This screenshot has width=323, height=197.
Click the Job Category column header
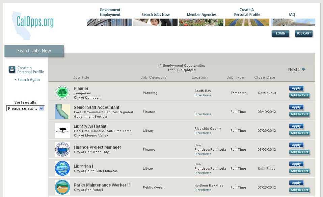154,77
